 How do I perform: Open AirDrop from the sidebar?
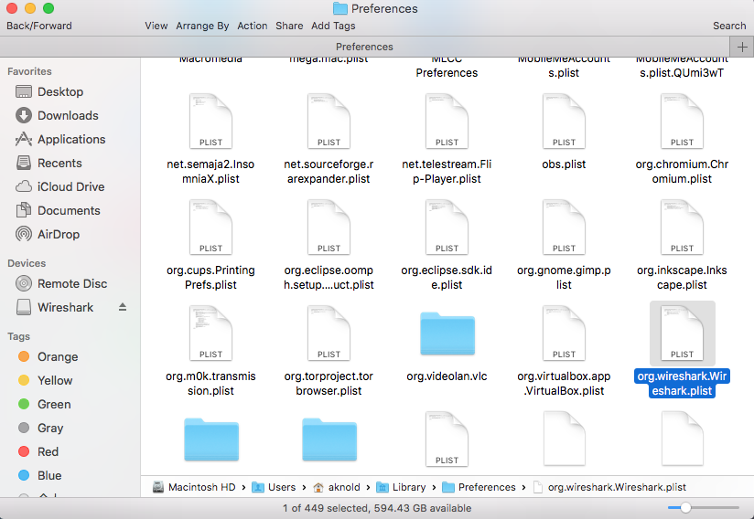pos(24,235)
